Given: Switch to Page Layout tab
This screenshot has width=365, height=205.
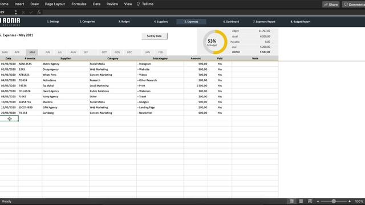Looking at the screenshot, I should point(55,4).
